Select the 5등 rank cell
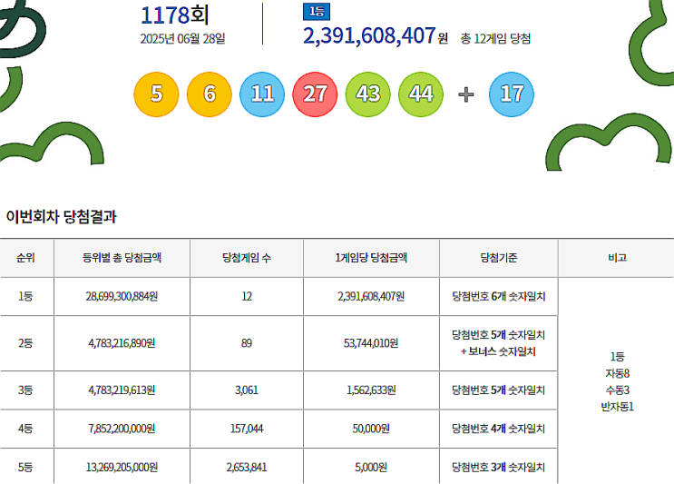Image resolution: width=674 pixels, height=484 pixels. [25, 468]
